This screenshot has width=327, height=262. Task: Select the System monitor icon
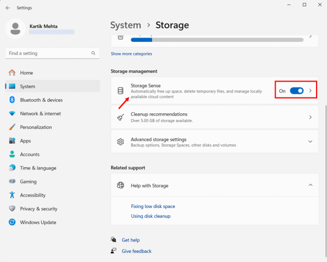[x=12, y=86]
